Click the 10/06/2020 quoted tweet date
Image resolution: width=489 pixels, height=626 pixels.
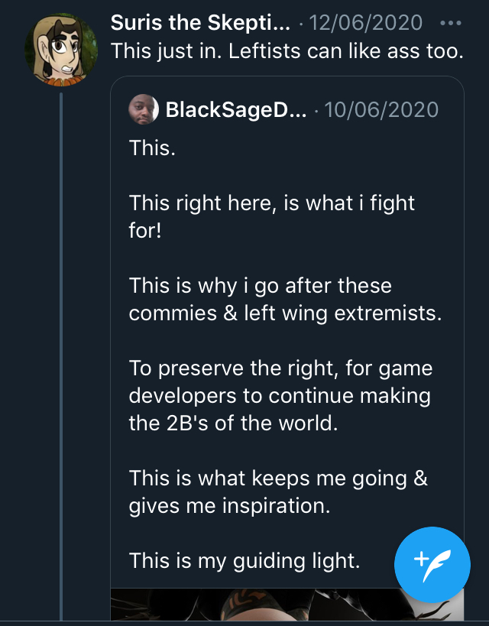[x=381, y=110]
